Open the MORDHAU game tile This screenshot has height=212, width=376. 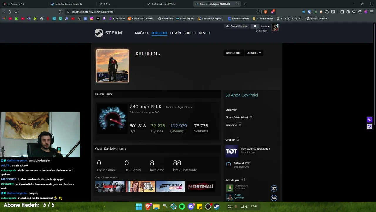coord(201,186)
